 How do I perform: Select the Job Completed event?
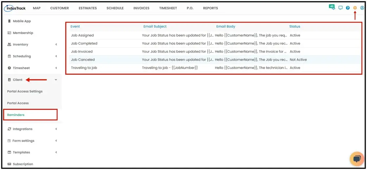[84, 44]
